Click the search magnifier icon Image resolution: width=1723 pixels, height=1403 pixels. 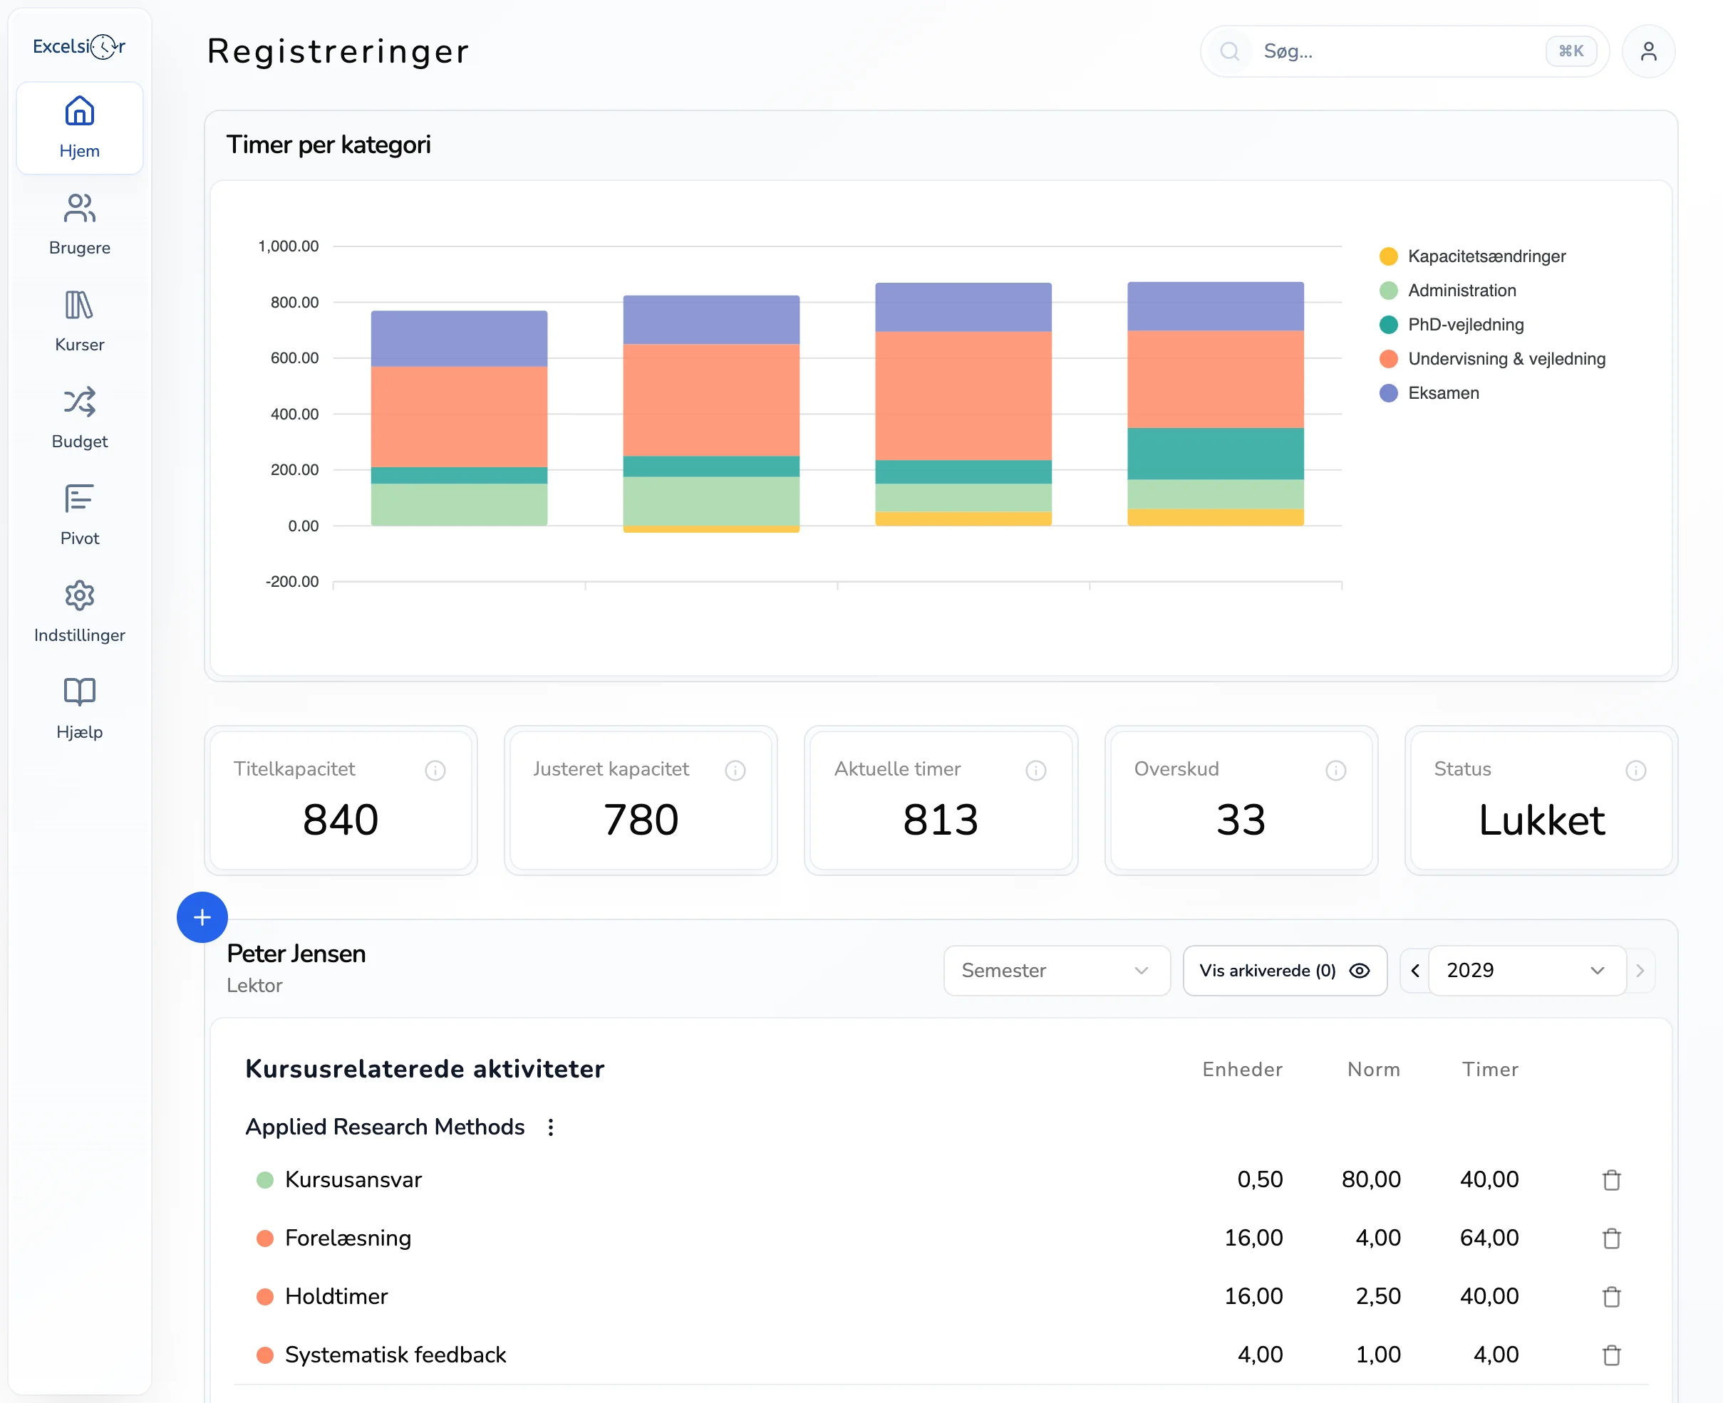pos(1229,52)
